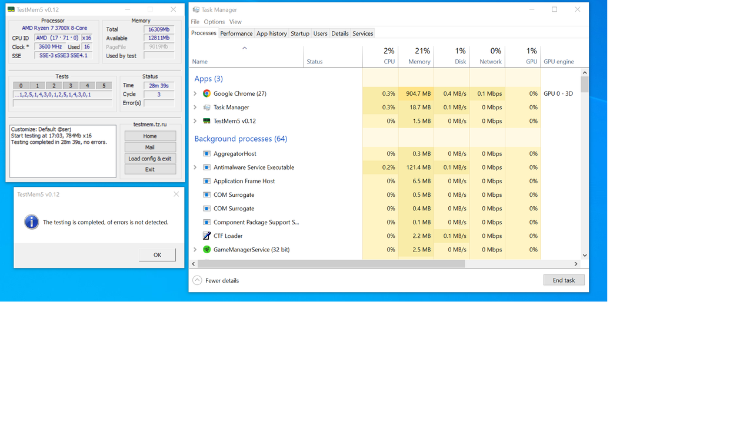This screenshot has height=423, width=753.
Task: Click the Total 16309Mb memory field
Action: pyautogui.click(x=159, y=29)
